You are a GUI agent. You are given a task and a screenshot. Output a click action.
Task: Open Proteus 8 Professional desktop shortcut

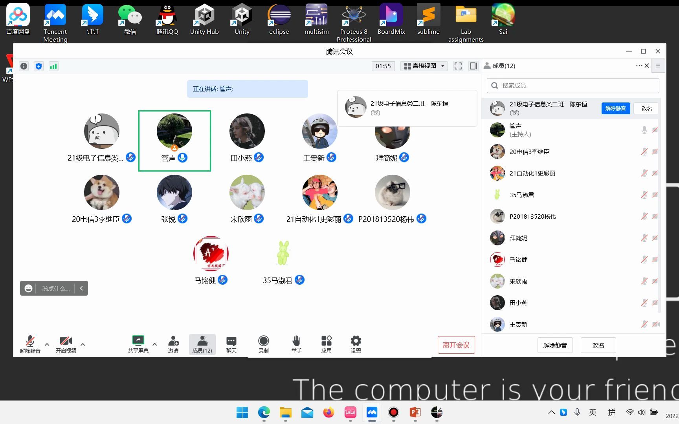[354, 23]
